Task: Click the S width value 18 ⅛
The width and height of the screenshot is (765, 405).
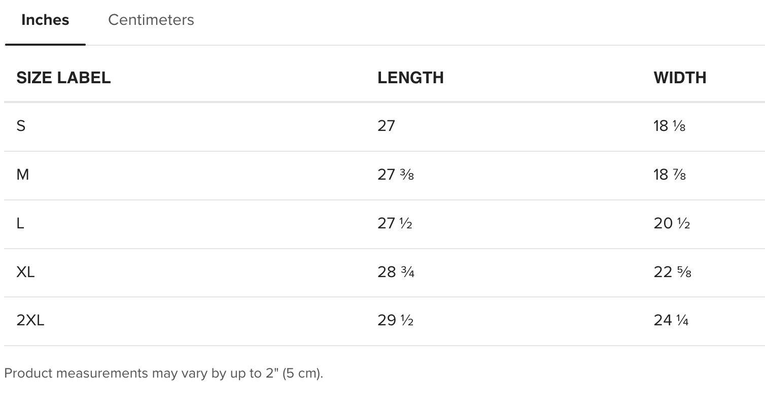Action: [669, 126]
